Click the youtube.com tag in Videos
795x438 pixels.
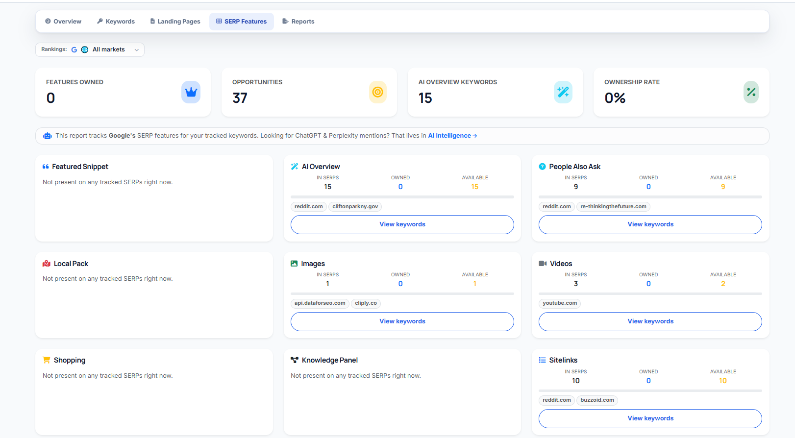pyautogui.click(x=560, y=303)
